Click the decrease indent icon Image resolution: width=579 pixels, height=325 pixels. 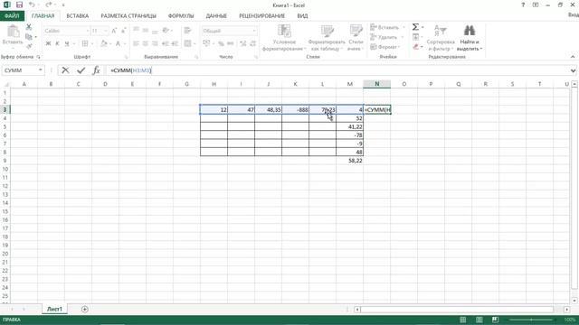[166, 43]
